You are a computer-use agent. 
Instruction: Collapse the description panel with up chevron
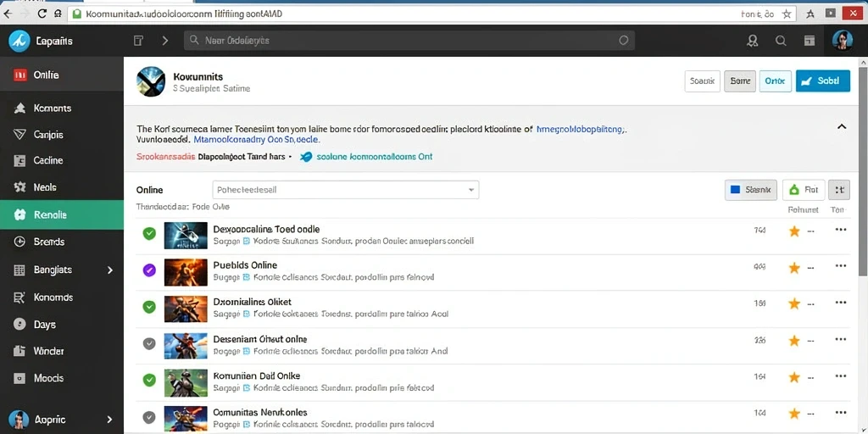842,127
